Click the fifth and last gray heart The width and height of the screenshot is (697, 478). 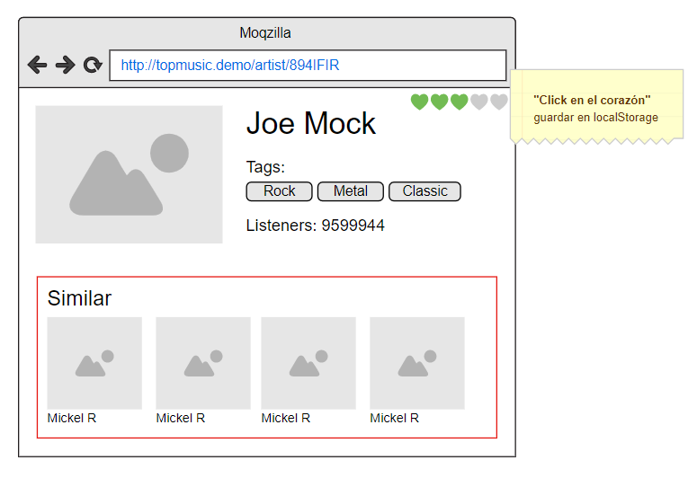click(x=499, y=102)
